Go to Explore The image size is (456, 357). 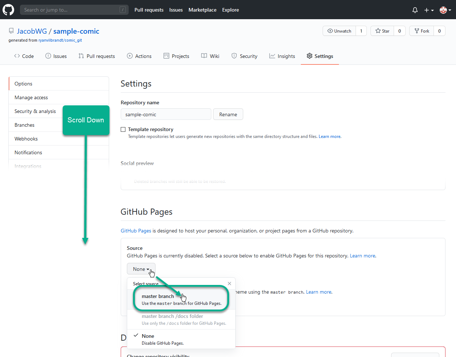tap(231, 10)
